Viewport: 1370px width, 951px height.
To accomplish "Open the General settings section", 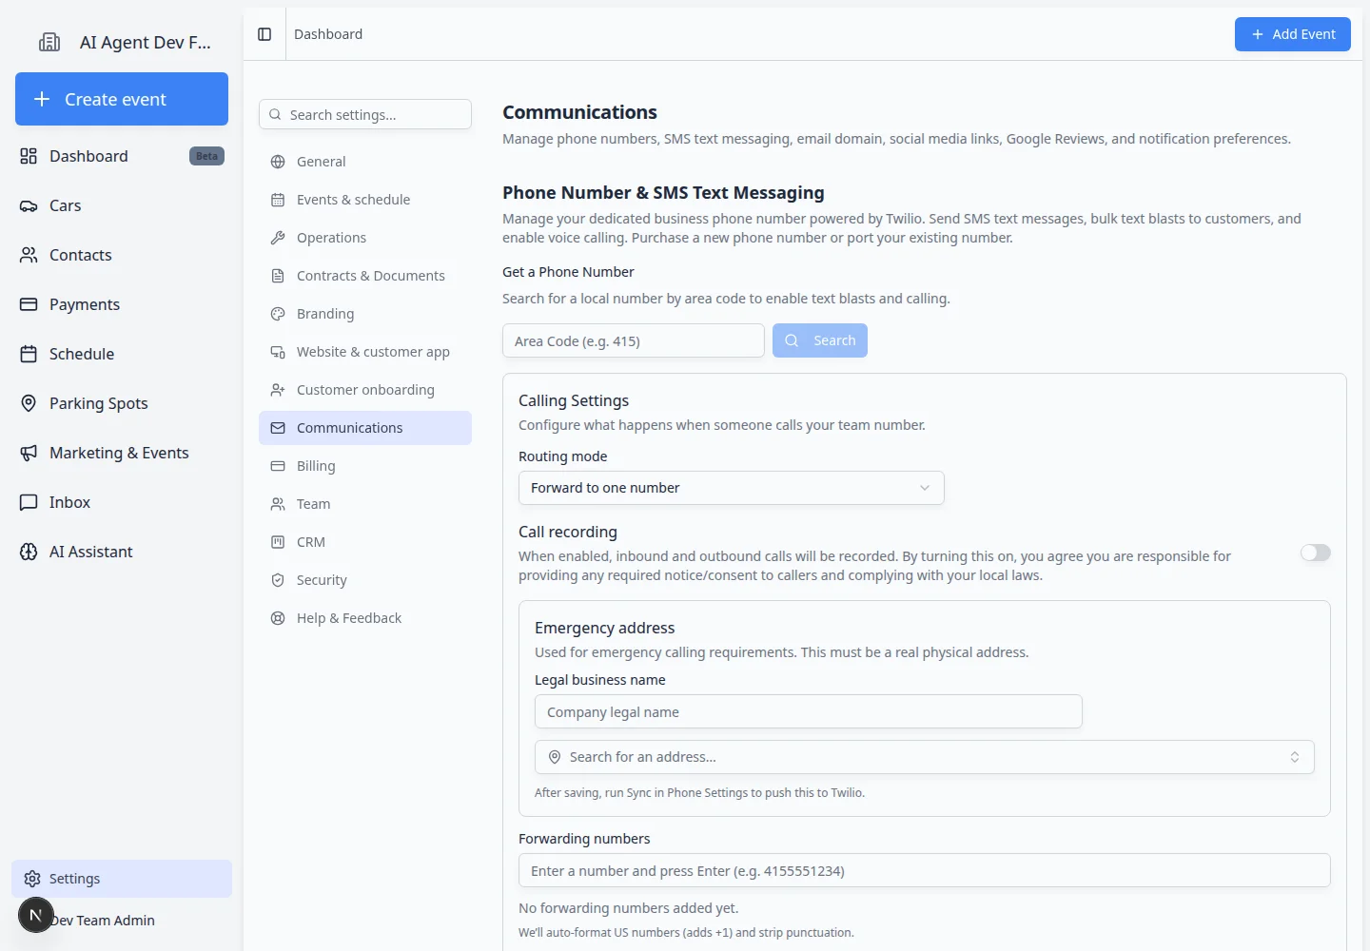I will point(365,162).
